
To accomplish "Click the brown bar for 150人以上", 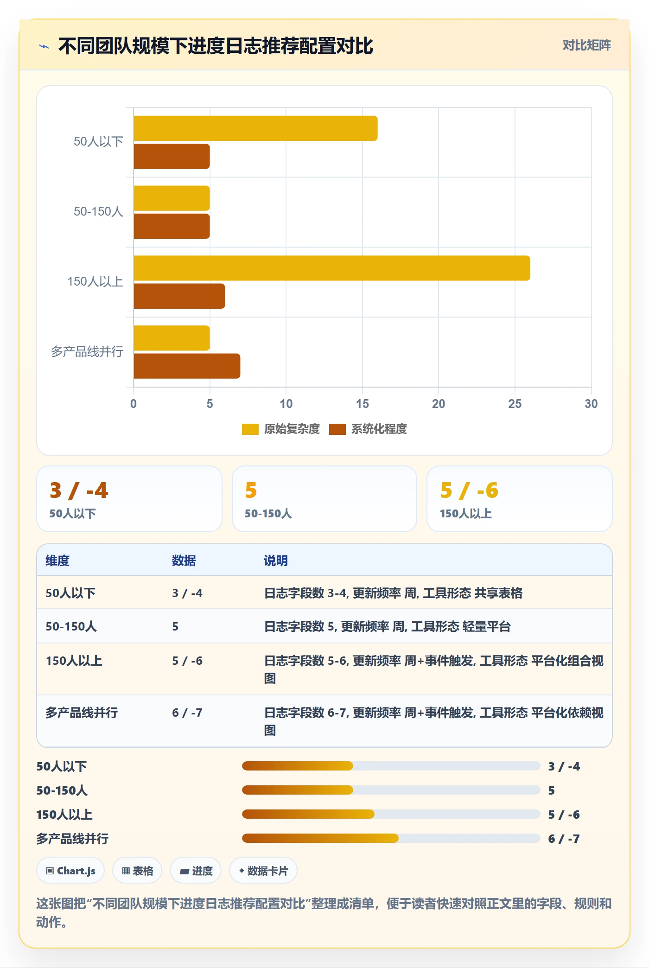I will (x=179, y=296).
